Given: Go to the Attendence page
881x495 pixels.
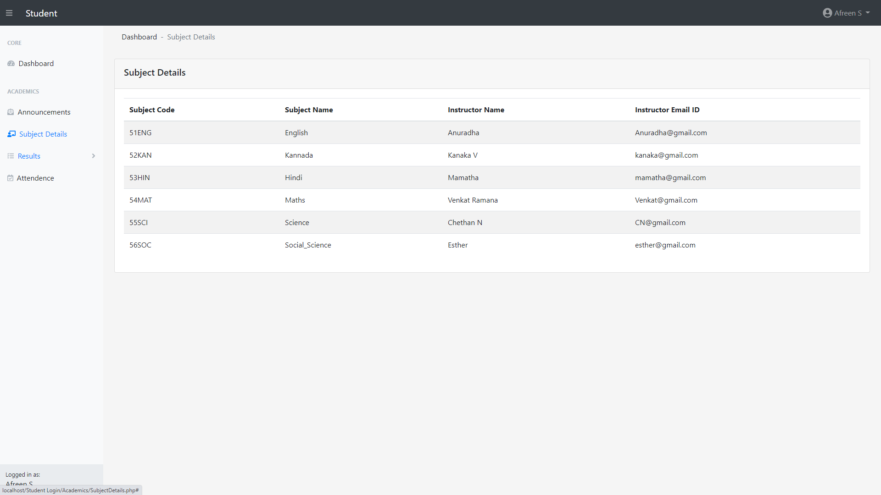Looking at the screenshot, I should pos(35,178).
